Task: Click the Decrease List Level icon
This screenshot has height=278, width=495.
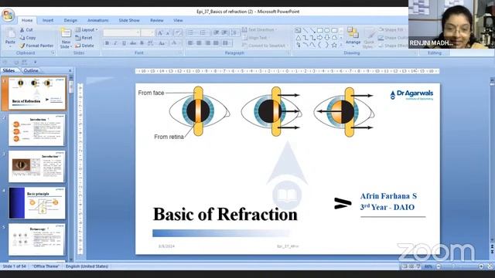Action: pos(217,32)
